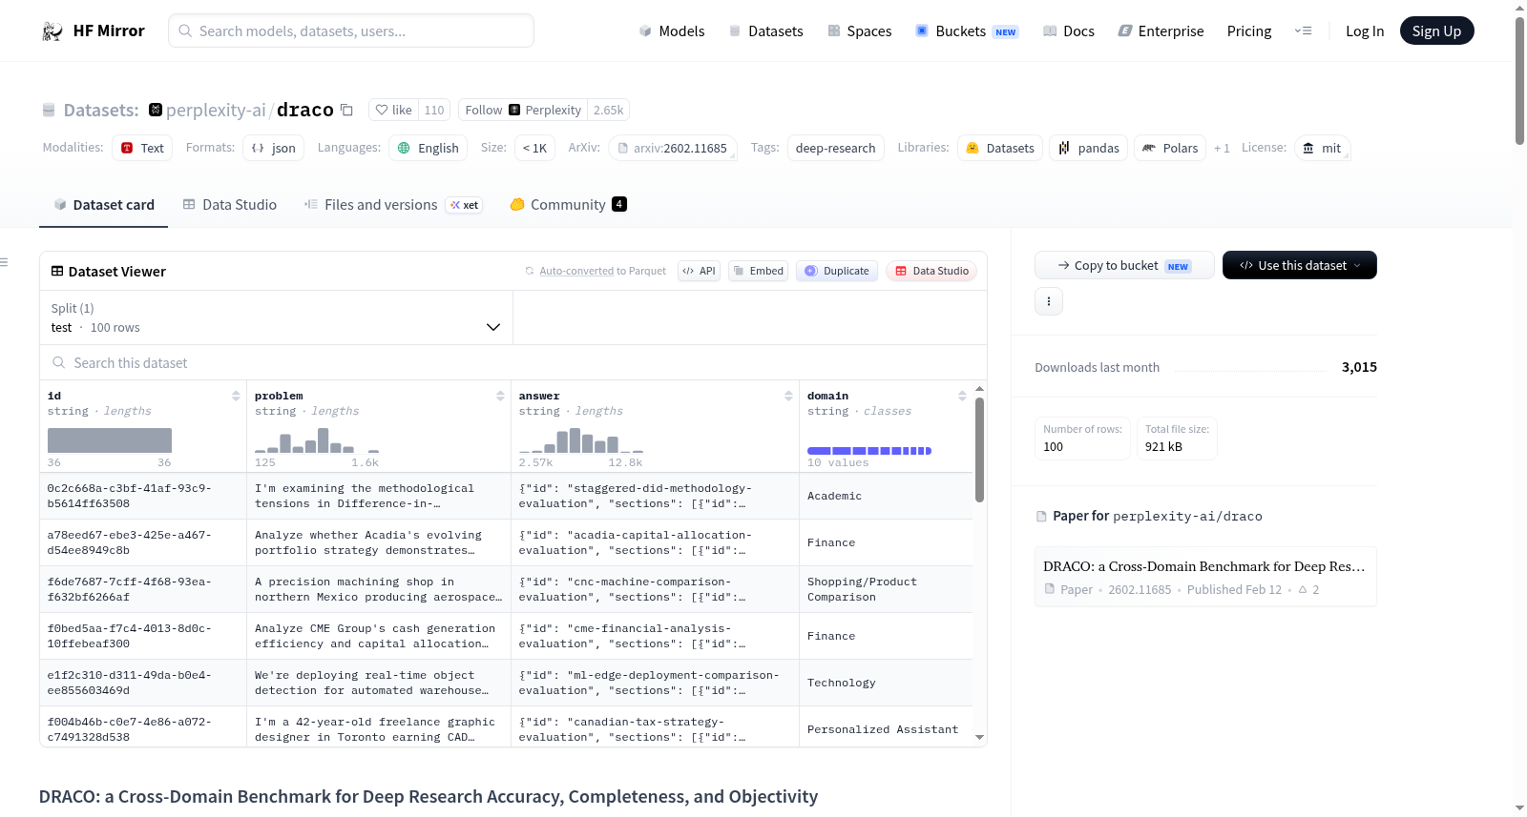1527x817 pixels.
Task: Click the Datasets library tag
Action: pos(1000,148)
